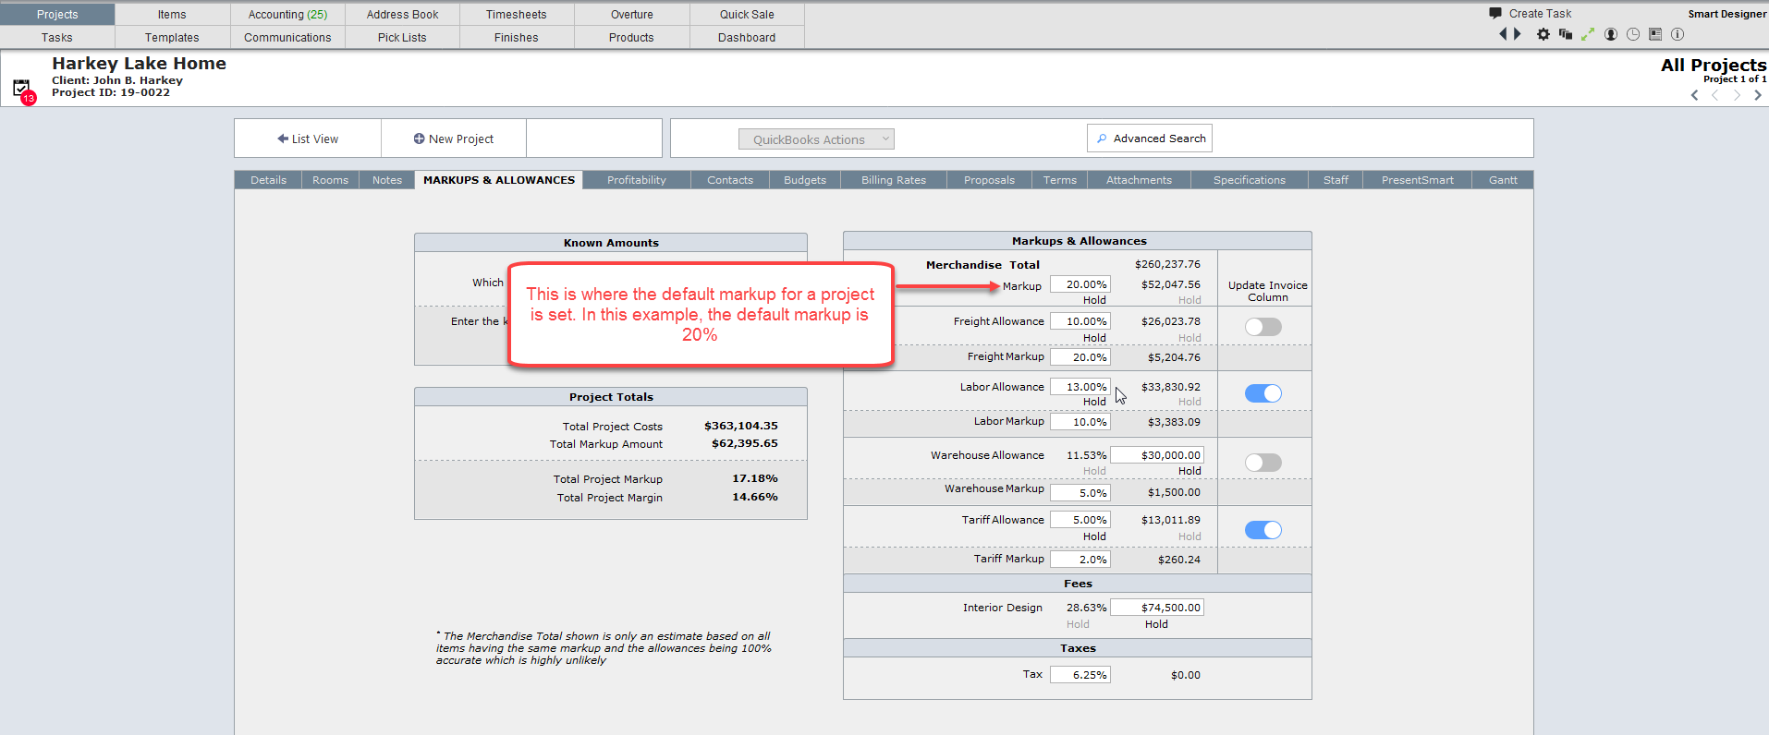This screenshot has height=735, width=1769.
Task: Click the merchandise Markup 20.00% field
Action: (x=1080, y=284)
